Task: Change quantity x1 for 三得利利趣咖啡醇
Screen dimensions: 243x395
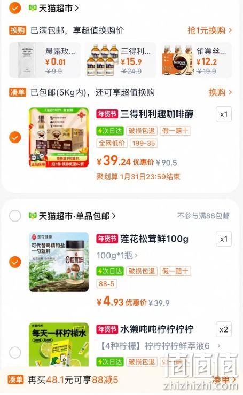Action: (224, 114)
